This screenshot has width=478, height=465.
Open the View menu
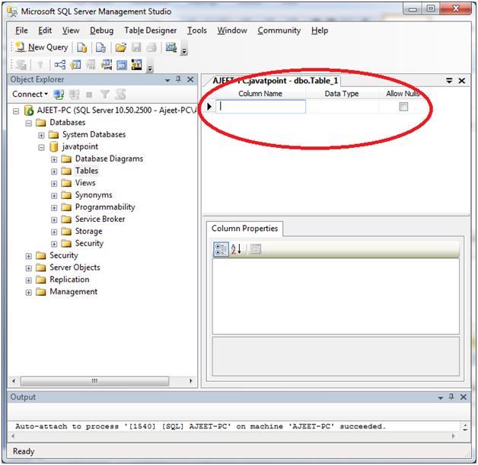tap(71, 30)
